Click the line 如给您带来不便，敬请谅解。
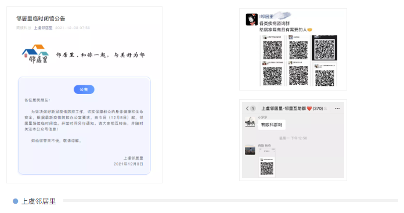Image resolution: width=404 pixels, height=213 pixels. tap(56, 140)
